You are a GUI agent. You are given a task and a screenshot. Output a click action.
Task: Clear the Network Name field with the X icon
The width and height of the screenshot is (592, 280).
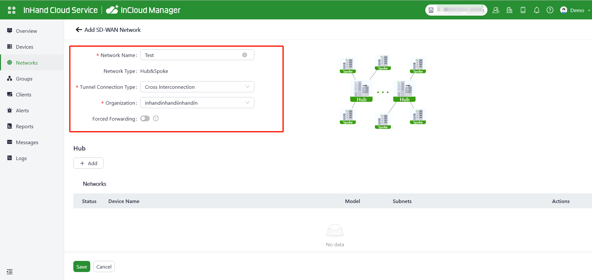(245, 55)
